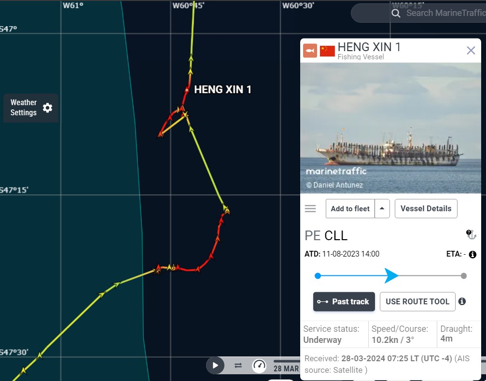
Task: Click the voyage progress arrow slider
Action: tap(391, 276)
